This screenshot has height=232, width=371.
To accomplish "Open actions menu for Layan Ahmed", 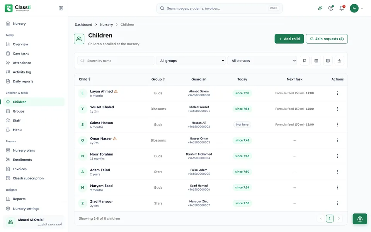I will [x=337, y=93].
